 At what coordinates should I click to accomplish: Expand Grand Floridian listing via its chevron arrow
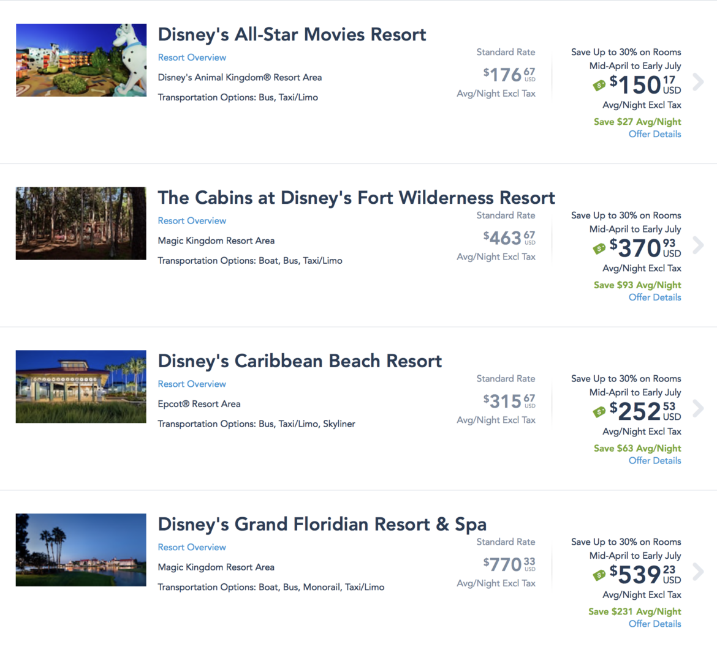(x=698, y=571)
